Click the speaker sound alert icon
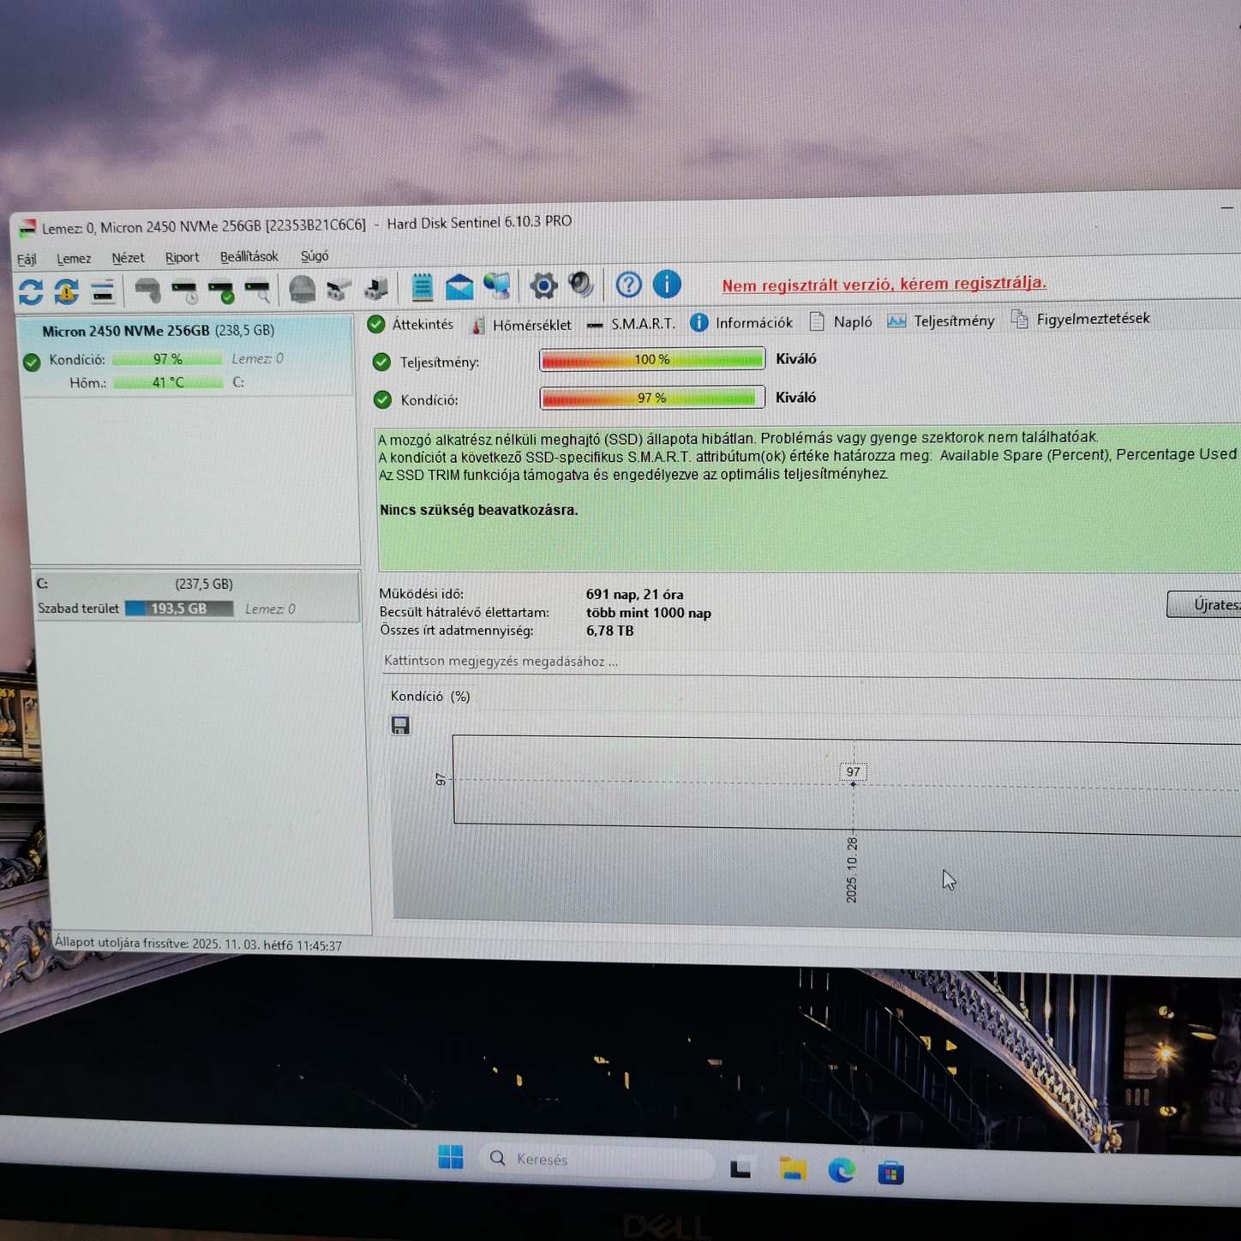Image resolution: width=1241 pixels, height=1241 pixels. coord(581,285)
